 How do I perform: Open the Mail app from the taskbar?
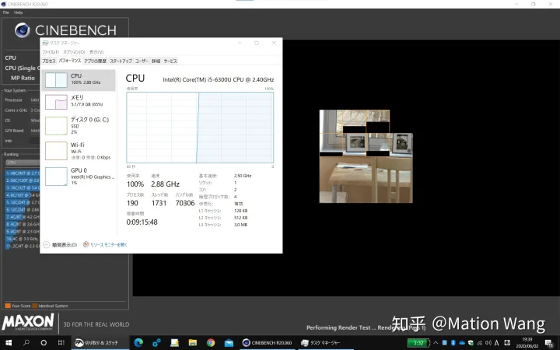[x=229, y=343]
